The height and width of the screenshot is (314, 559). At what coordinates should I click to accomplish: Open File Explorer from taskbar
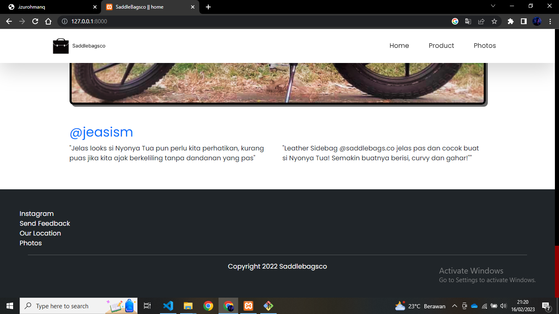tap(188, 306)
